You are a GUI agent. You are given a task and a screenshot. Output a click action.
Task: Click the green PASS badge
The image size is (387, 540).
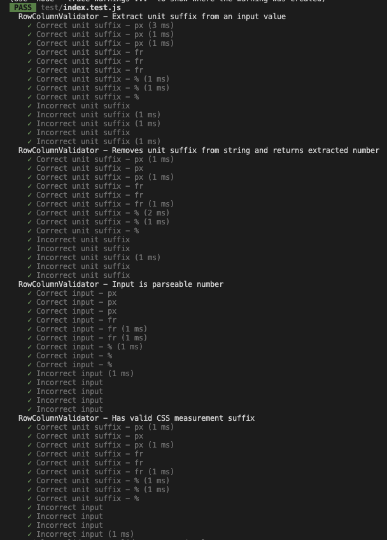[23, 8]
